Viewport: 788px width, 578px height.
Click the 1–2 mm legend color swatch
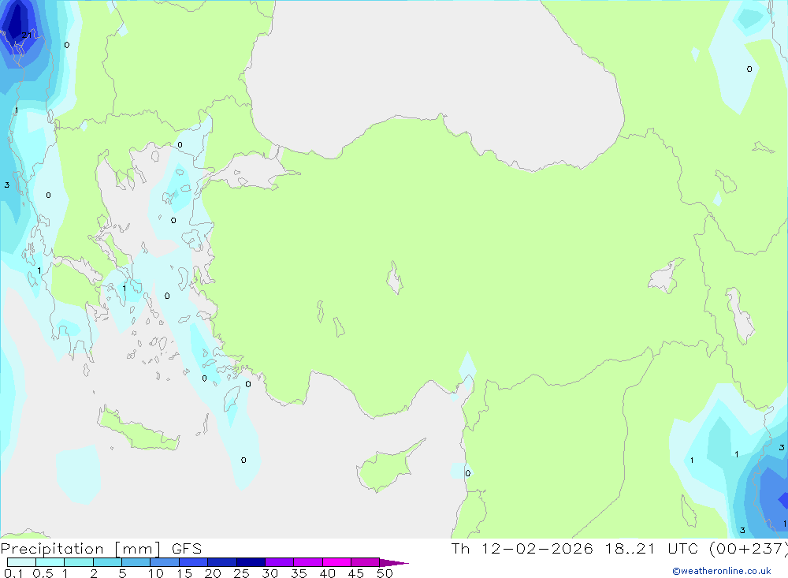click(x=78, y=562)
